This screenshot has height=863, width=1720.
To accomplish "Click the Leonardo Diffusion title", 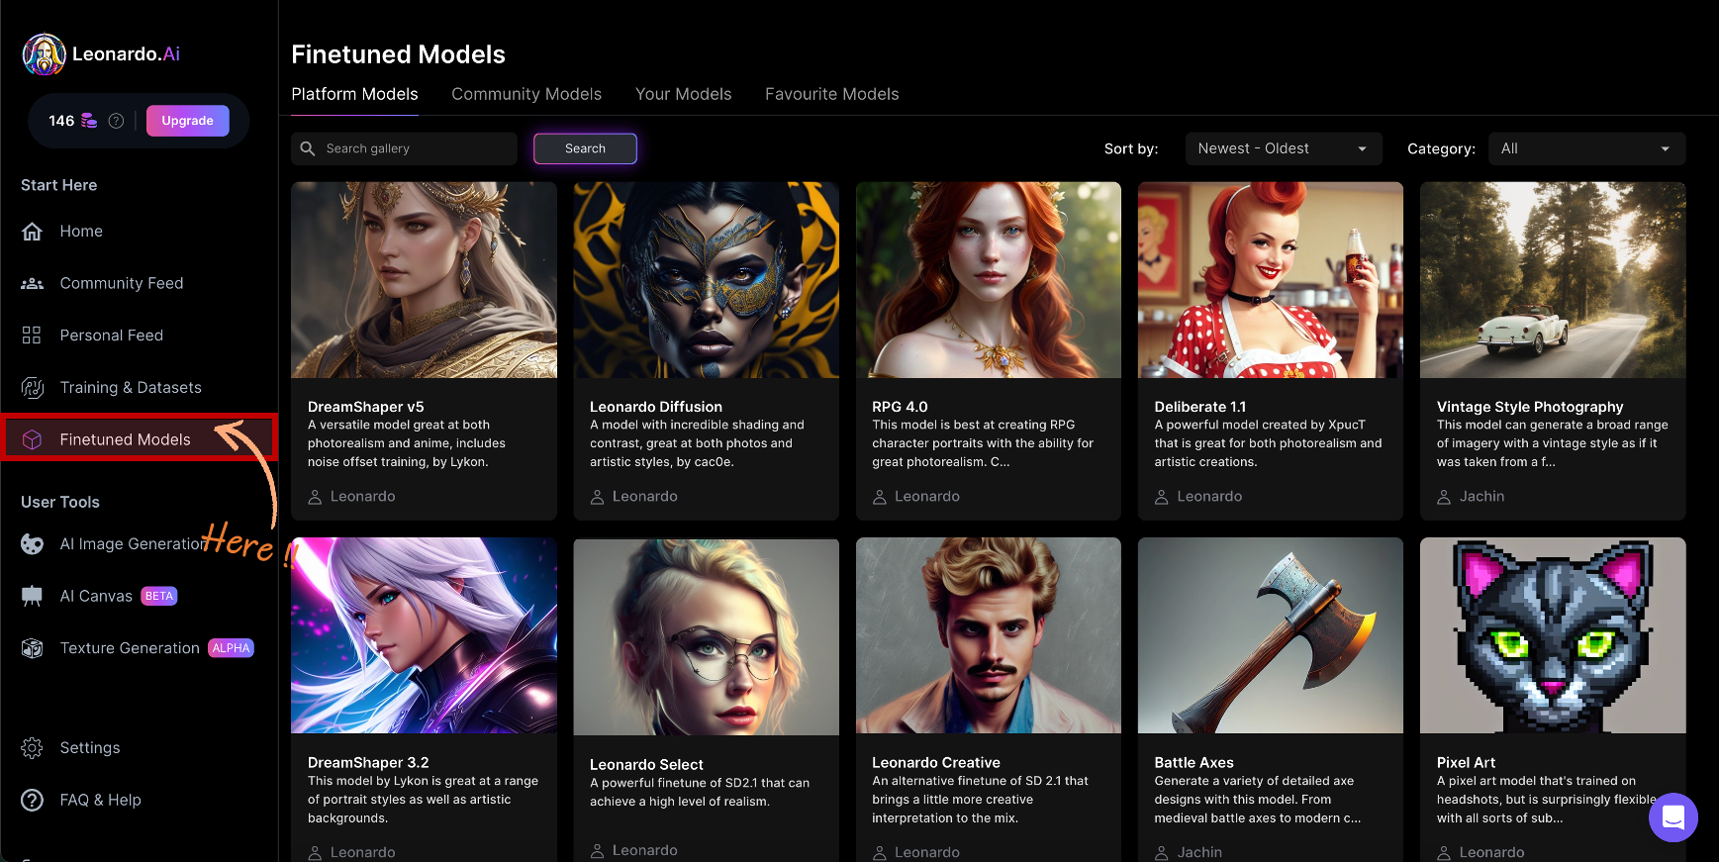I will pyautogui.click(x=656, y=407).
